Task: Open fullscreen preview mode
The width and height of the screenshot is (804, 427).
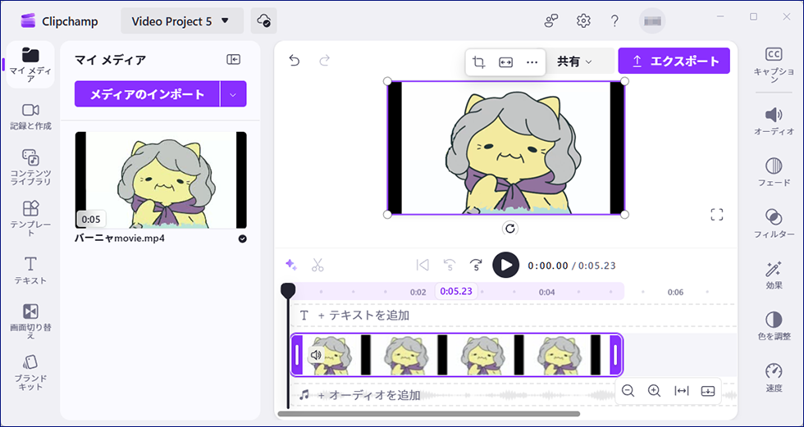Action: (717, 215)
